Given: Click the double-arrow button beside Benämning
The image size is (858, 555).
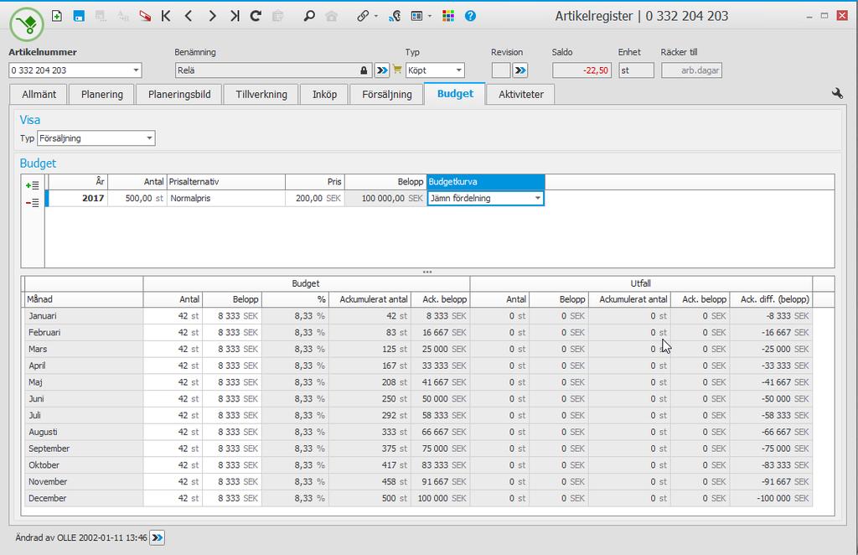Looking at the screenshot, I should click(382, 70).
